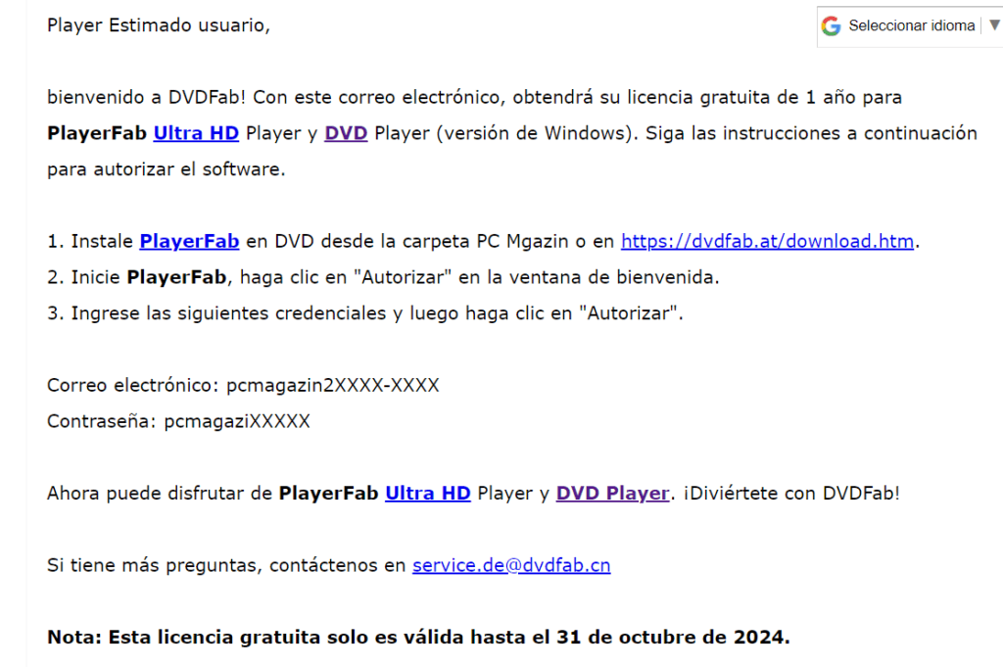
Task: Open the Ultra HD link in first paragraph
Action: click(196, 133)
